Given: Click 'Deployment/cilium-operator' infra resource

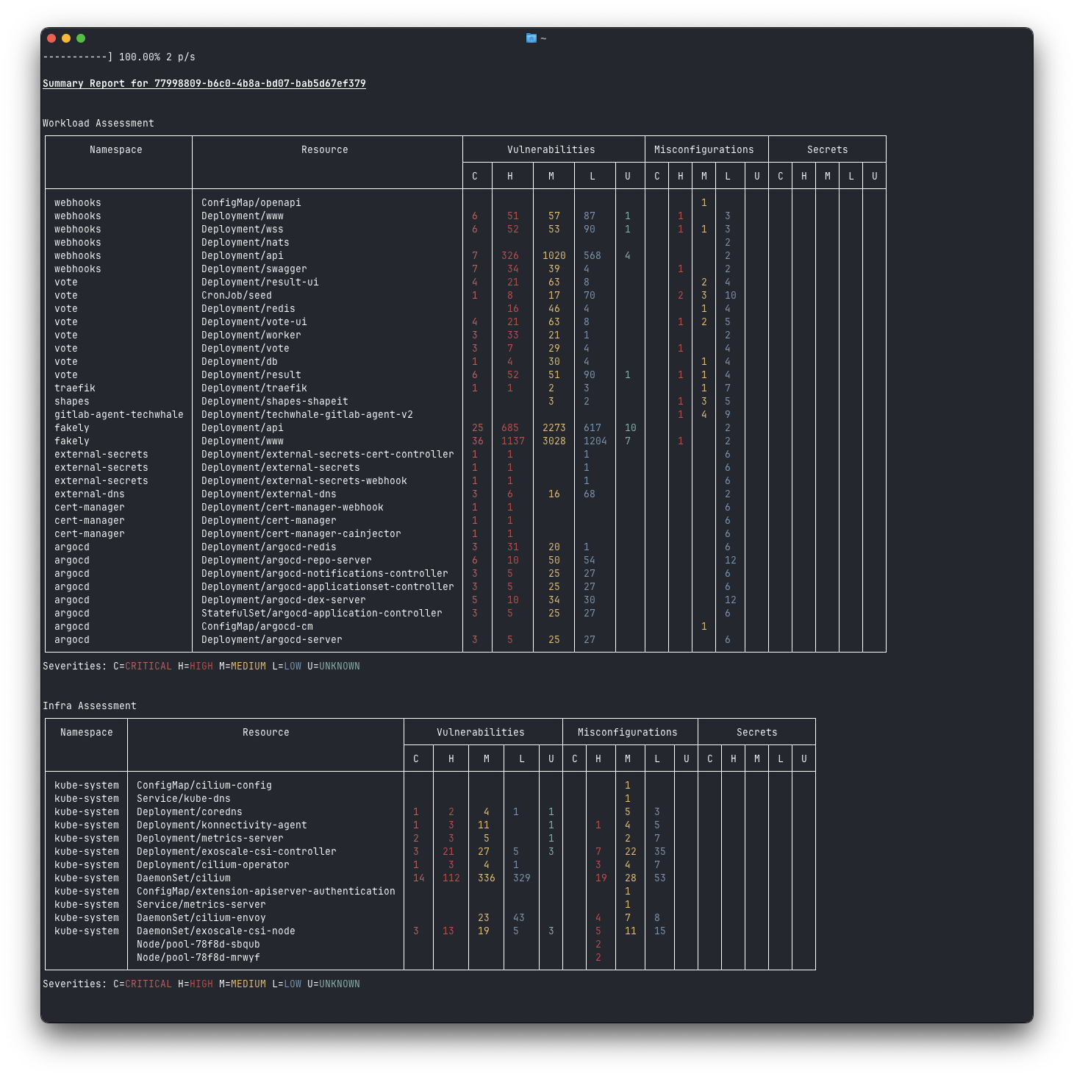Looking at the screenshot, I should tap(213, 865).
